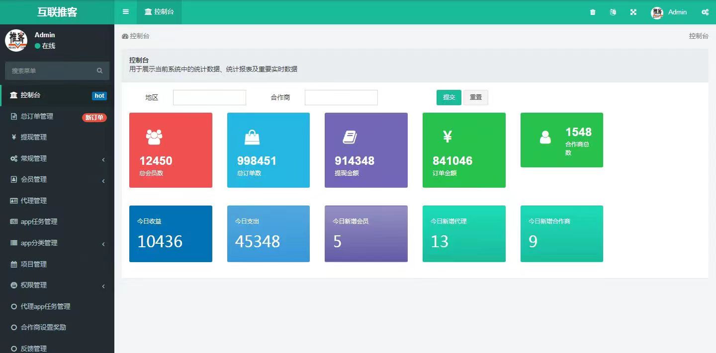Expand the app分类管理 sidebar menu
The image size is (716, 353).
click(x=57, y=243)
